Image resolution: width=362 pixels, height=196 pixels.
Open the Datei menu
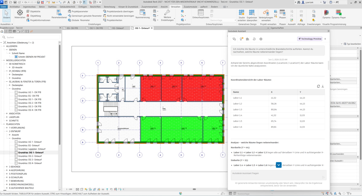pyautogui.click(x=4, y=6)
